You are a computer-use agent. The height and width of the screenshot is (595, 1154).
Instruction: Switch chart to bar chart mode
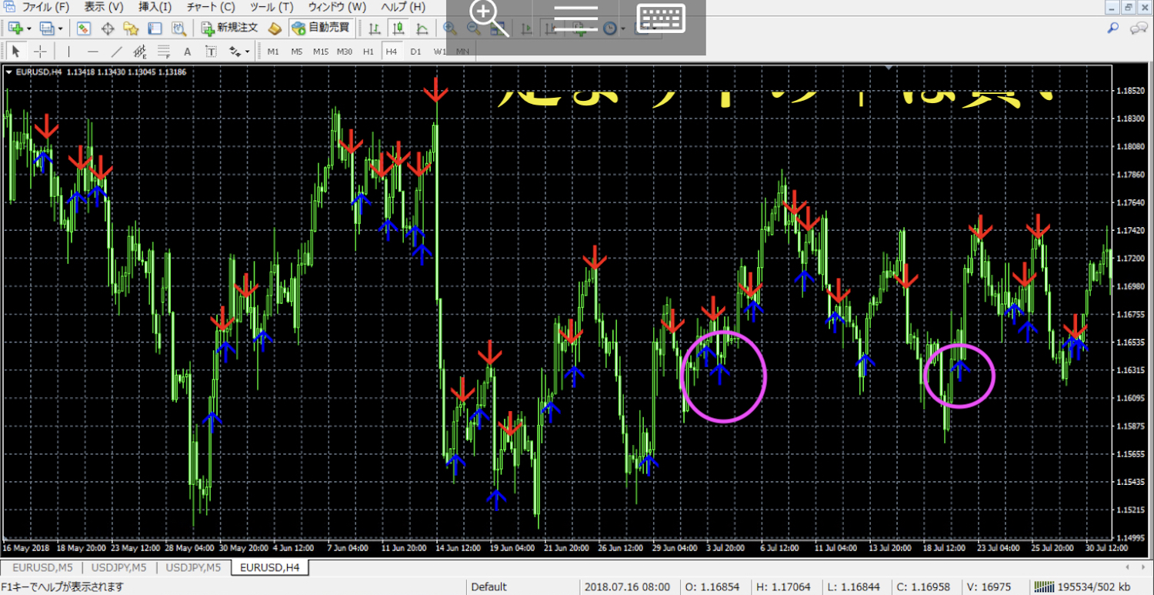(374, 28)
